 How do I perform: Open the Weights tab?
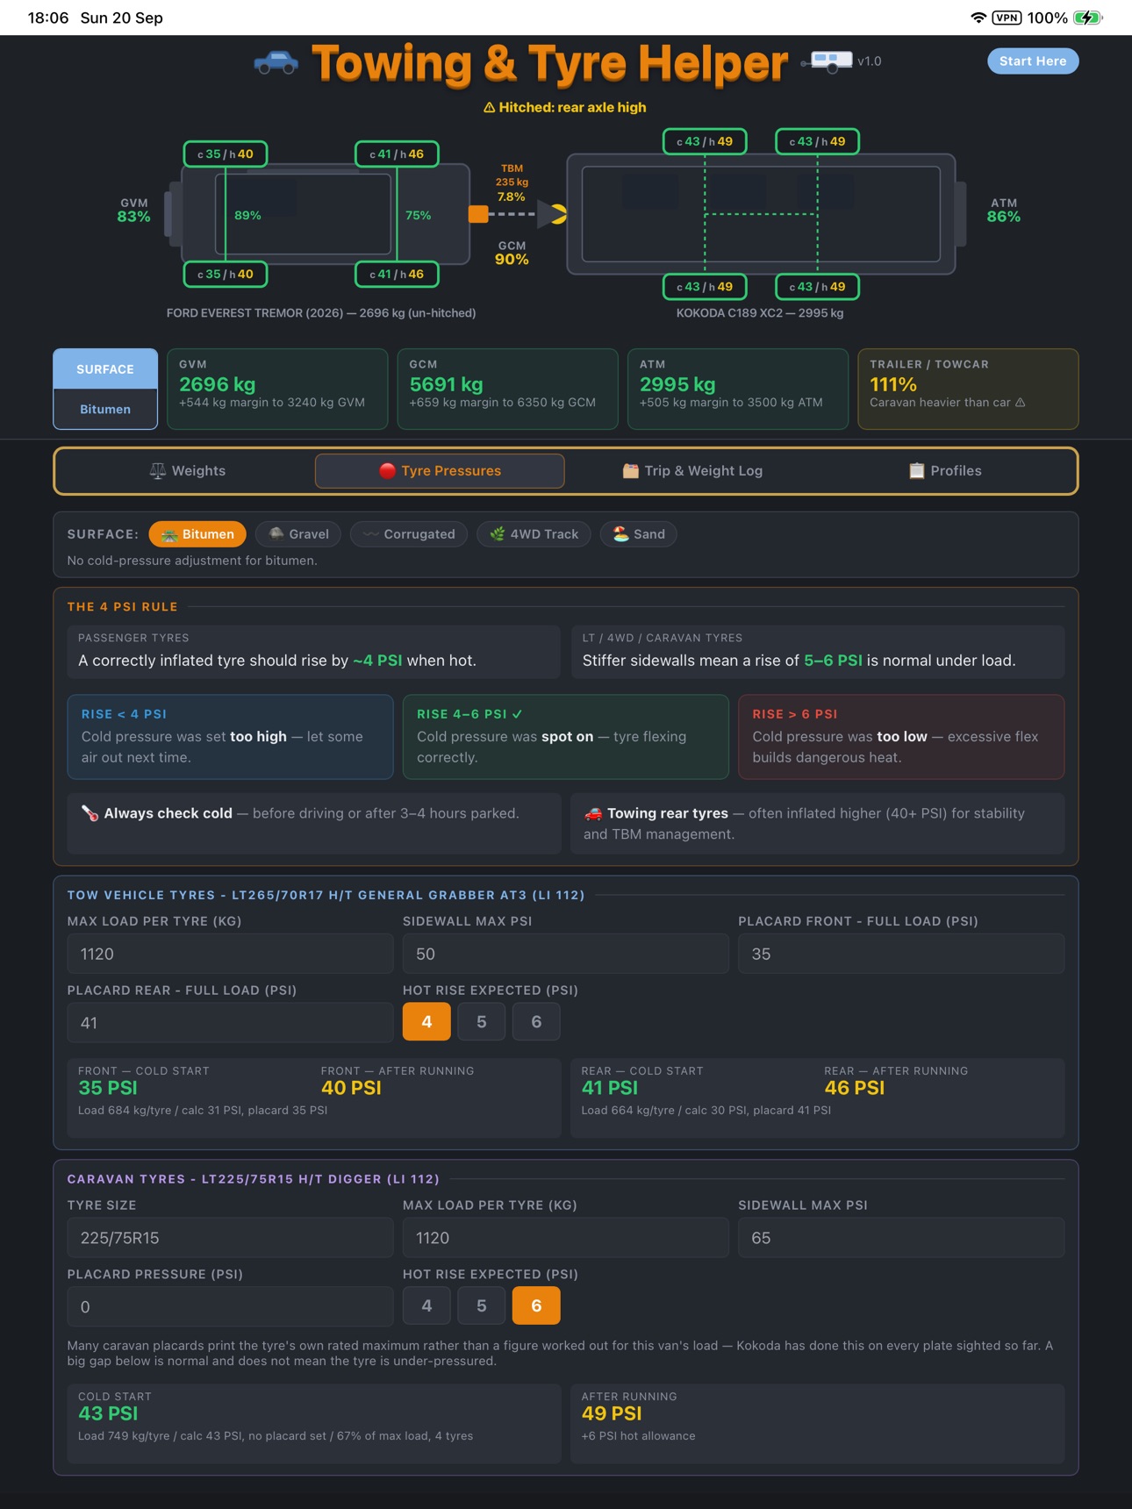tap(188, 471)
